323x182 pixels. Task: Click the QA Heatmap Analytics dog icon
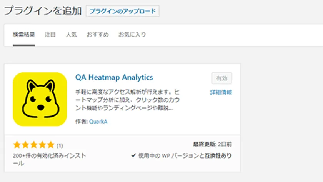(40, 99)
